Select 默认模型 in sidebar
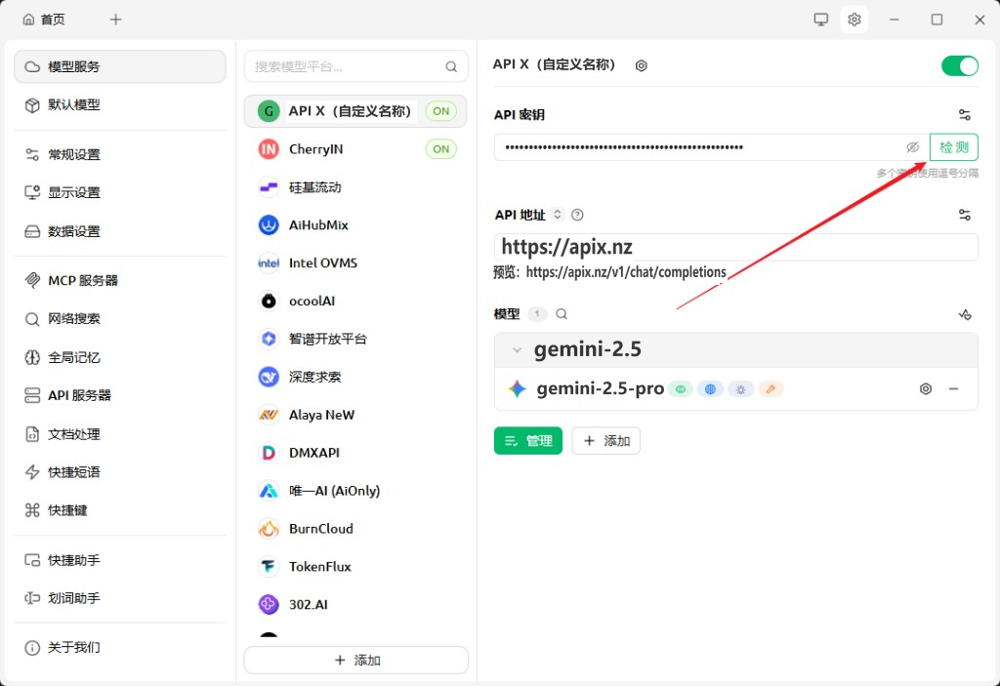Viewport: 1000px width, 686px height. click(120, 104)
